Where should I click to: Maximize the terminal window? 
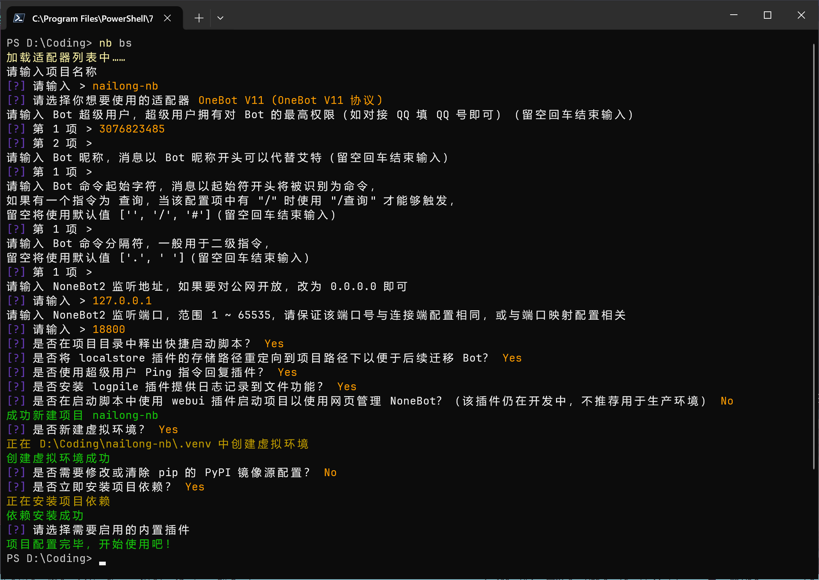point(767,15)
